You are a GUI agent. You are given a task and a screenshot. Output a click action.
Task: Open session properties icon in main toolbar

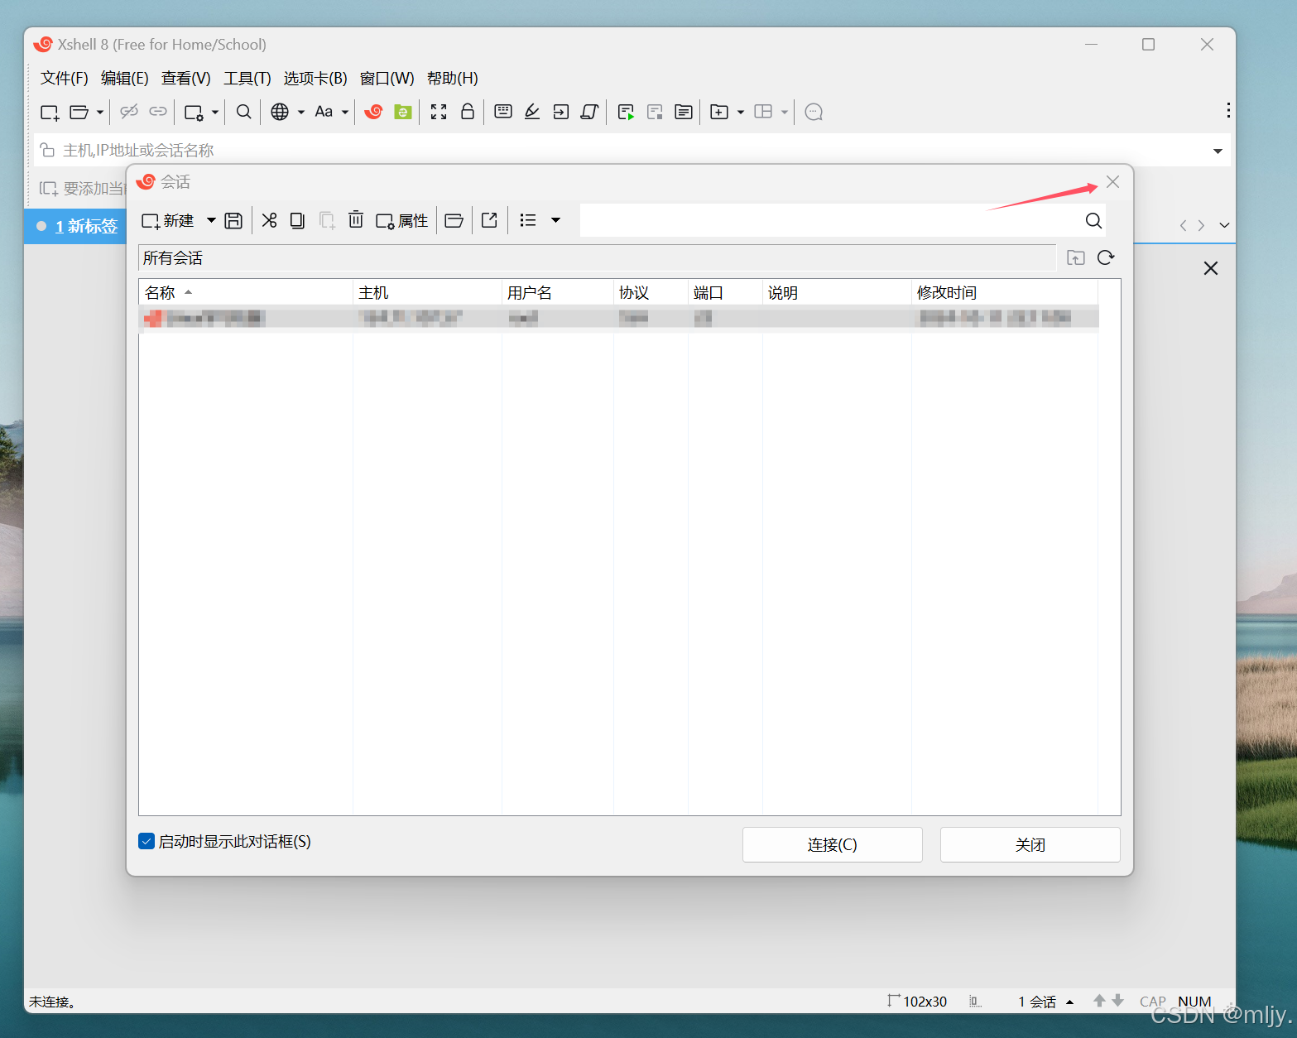click(x=195, y=112)
